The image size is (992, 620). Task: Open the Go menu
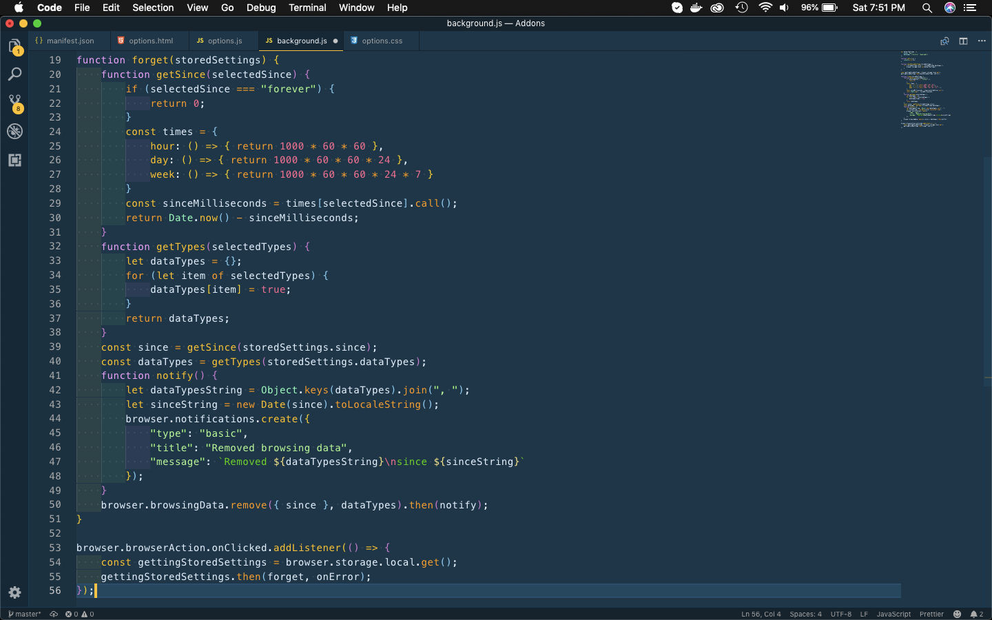coord(227,8)
